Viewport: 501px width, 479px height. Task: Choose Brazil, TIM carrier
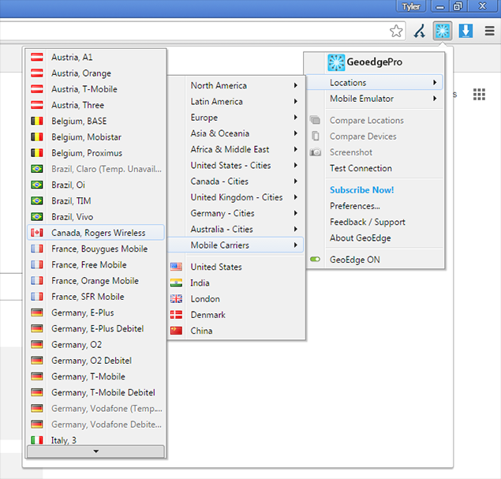click(x=95, y=201)
